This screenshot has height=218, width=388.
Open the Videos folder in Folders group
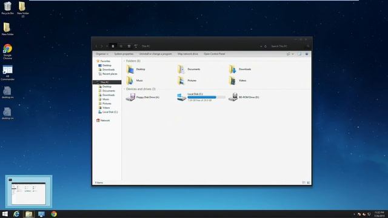point(237,81)
